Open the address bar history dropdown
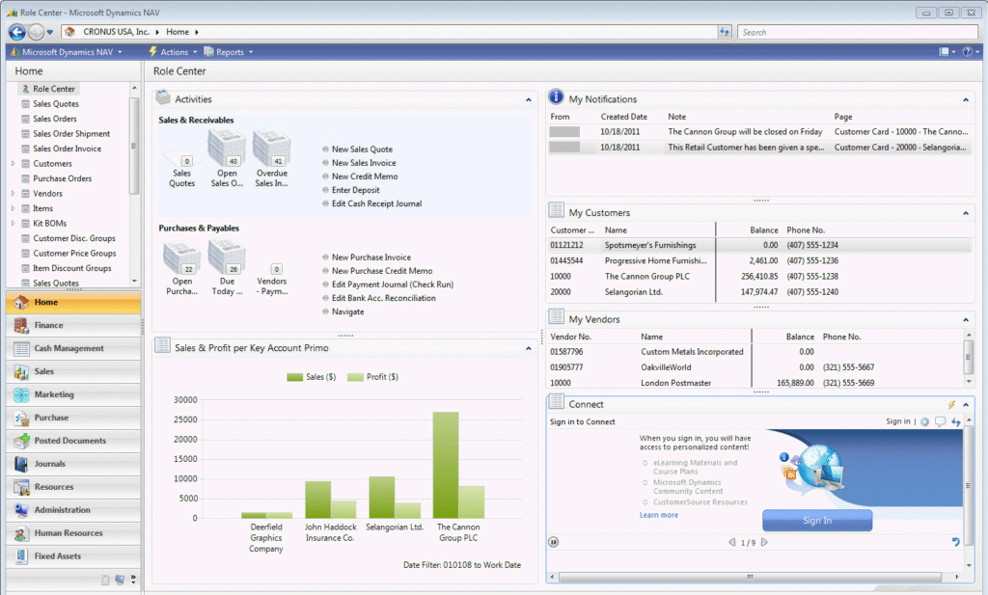This screenshot has height=595, width=988. (50, 32)
